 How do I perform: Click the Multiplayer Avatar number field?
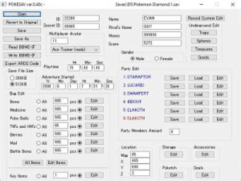[59, 41]
